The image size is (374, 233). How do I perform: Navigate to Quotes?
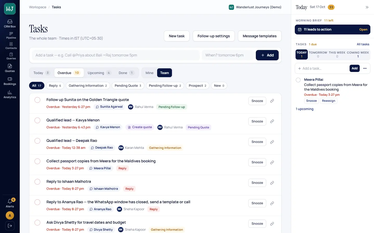click(10, 68)
